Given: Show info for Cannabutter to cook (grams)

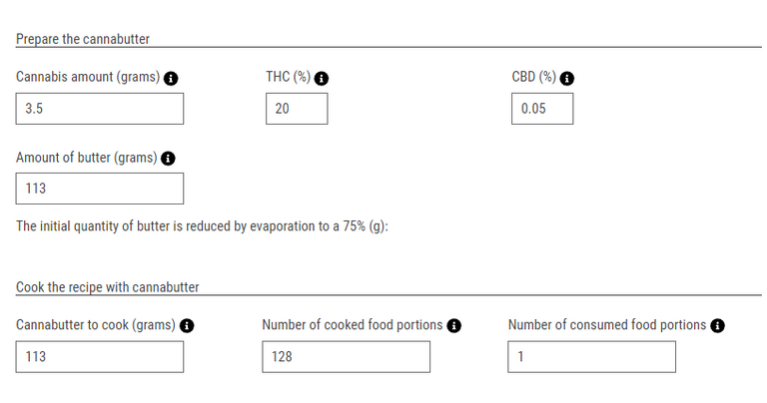Looking at the screenshot, I should [187, 326].
